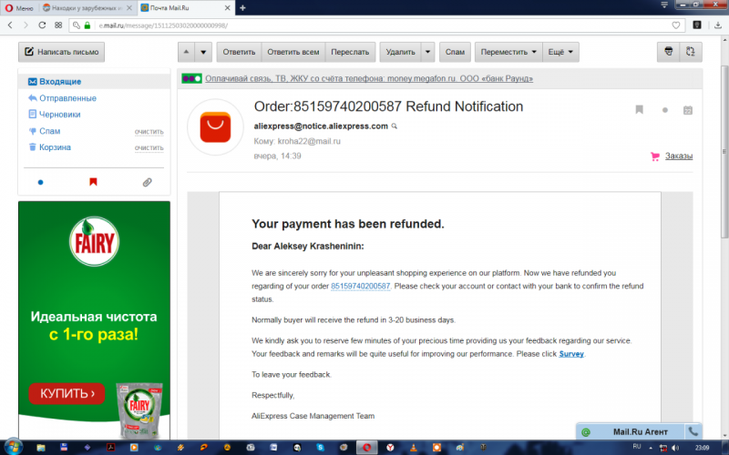Go to previous message with up arrow

click(x=186, y=52)
